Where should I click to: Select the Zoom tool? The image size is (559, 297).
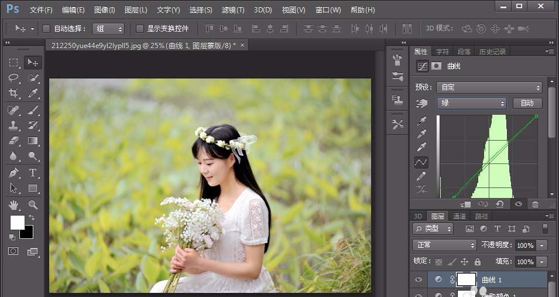coord(33,204)
